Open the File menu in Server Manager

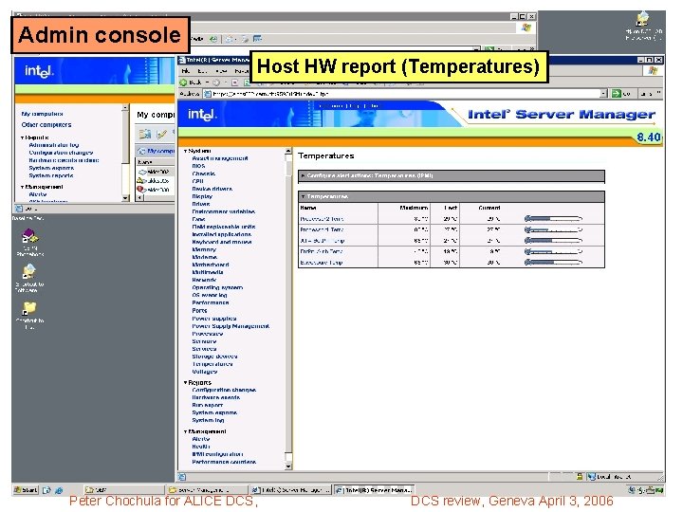[x=187, y=70]
